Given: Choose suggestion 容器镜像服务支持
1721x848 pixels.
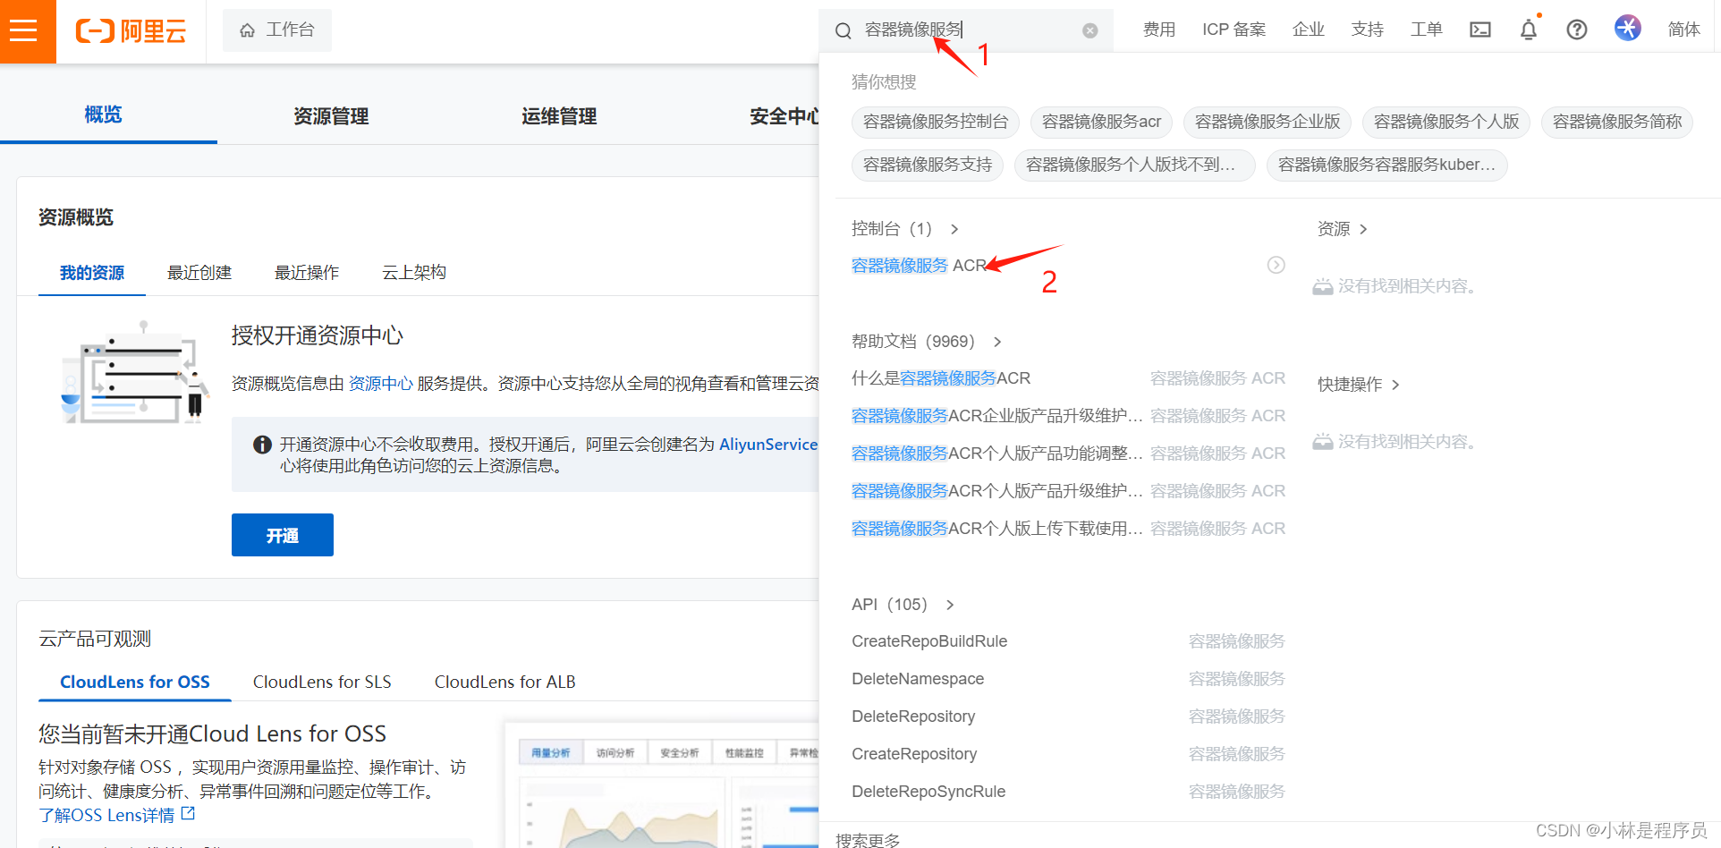Looking at the screenshot, I should point(928,165).
